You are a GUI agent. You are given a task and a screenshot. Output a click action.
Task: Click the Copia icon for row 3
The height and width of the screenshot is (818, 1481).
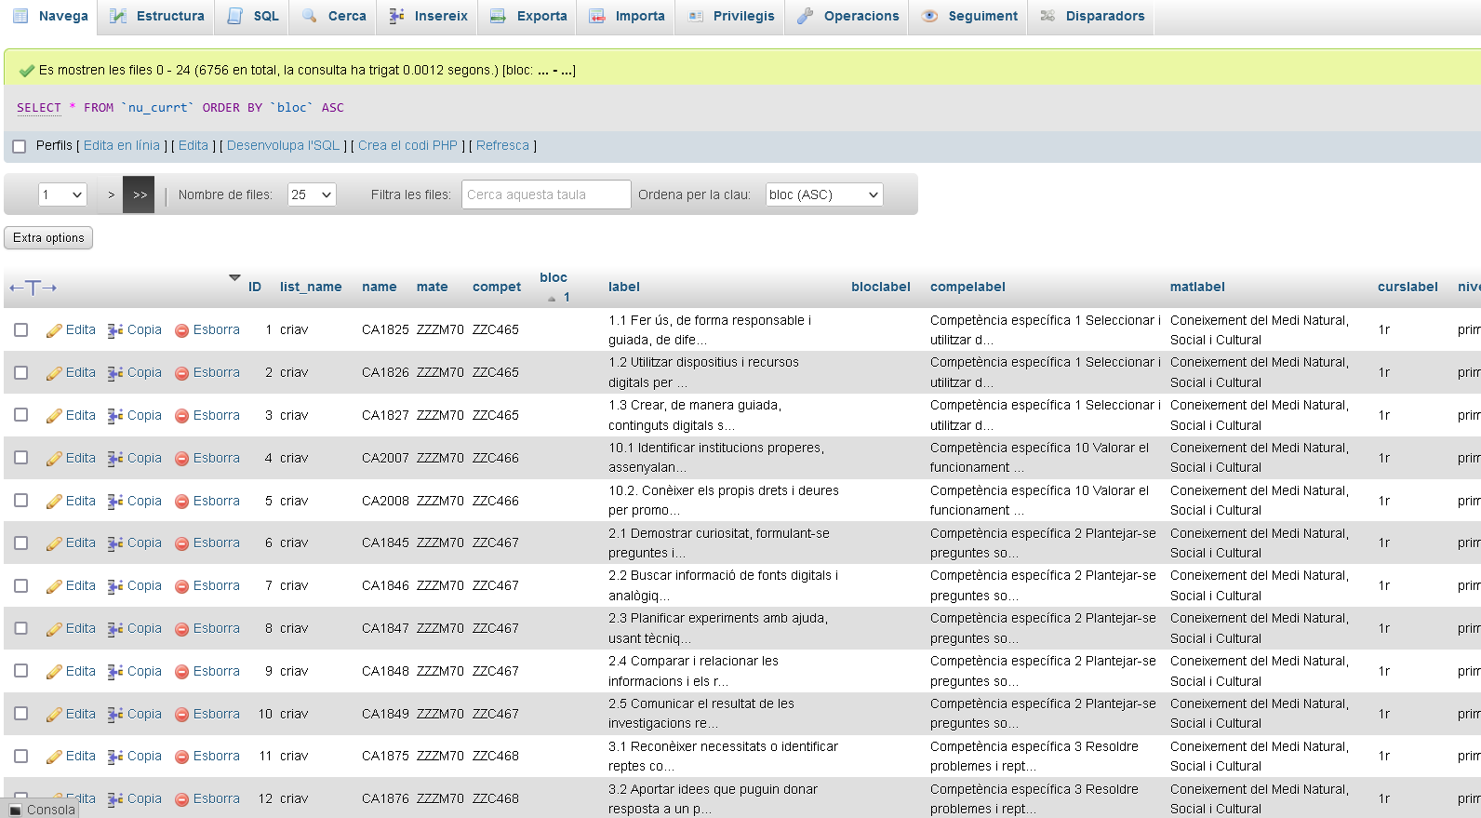coord(115,416)
